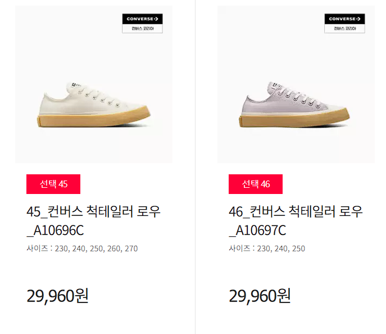
Task: Click the 29,960원 price of product 46
Action: pyautogui.click(x=260, y=296)
